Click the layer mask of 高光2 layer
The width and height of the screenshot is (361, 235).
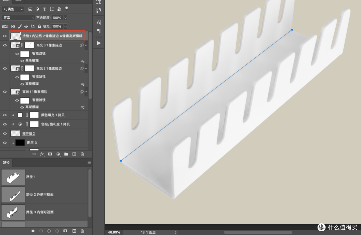click(x=29, y=68)
